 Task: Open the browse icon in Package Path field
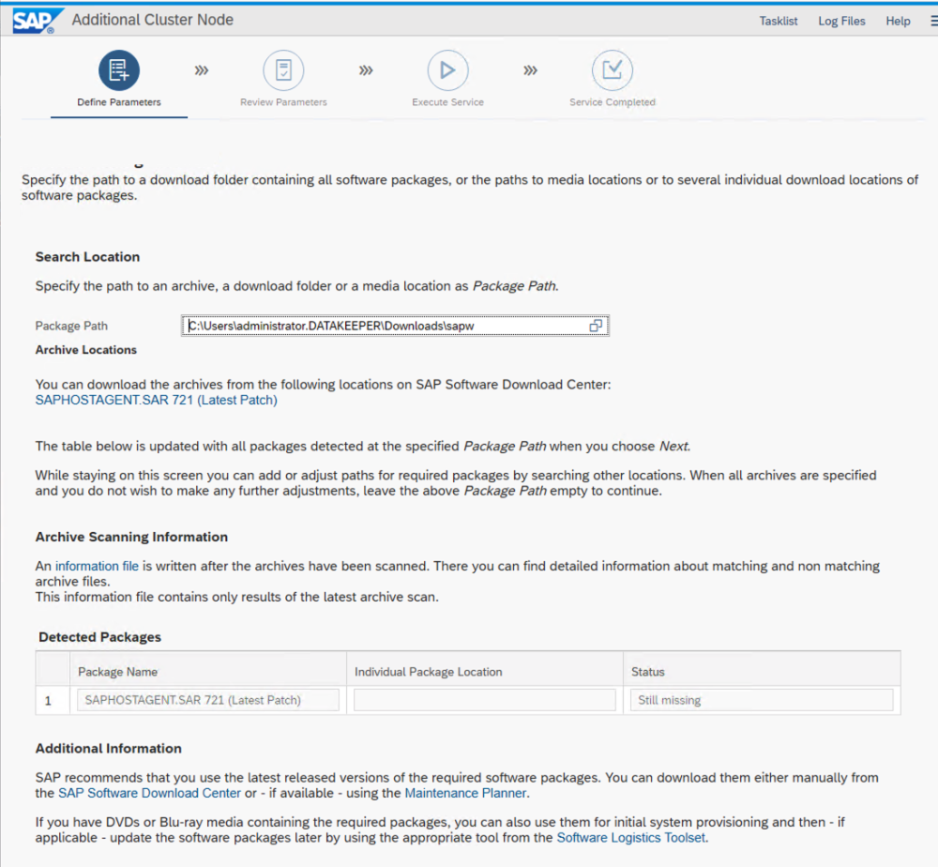(596, 326)
